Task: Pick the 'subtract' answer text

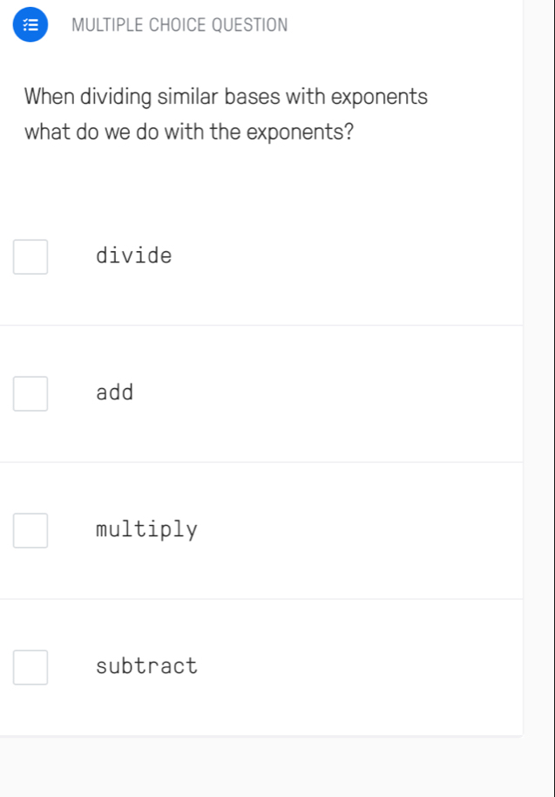Action: [146, 666]
